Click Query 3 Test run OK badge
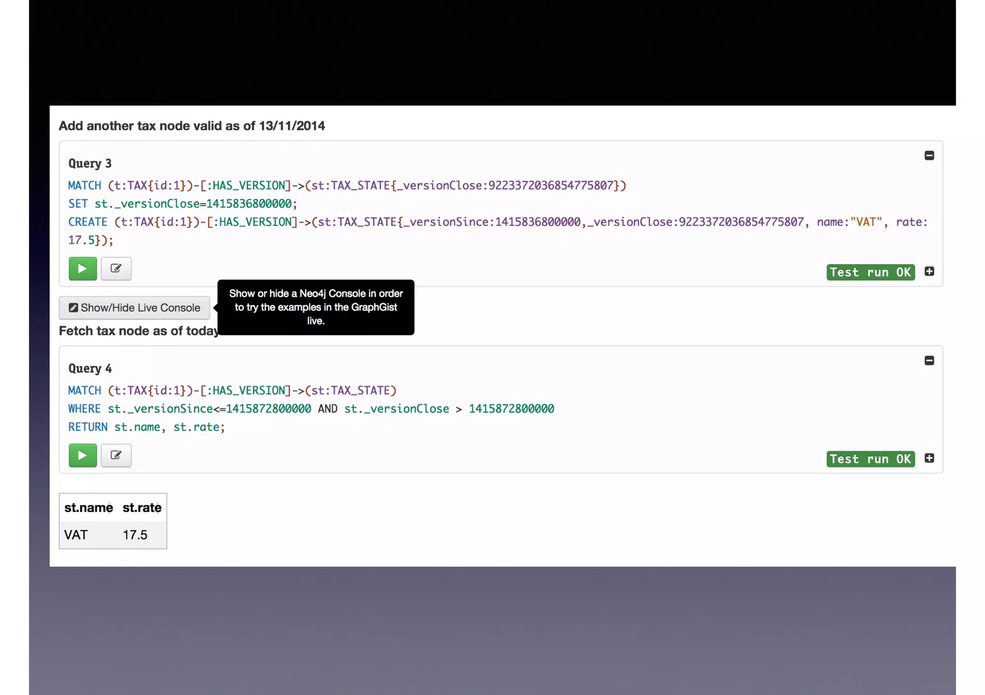Image resolution: width=985 pixels, height=695 pixels. click(x=870, y=272)
